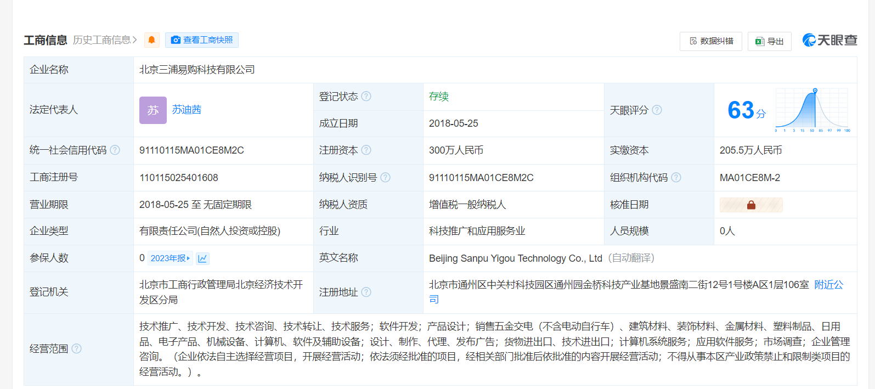875x389 pixels.
Task: Click 存续 registration status value
Action: 439,97
